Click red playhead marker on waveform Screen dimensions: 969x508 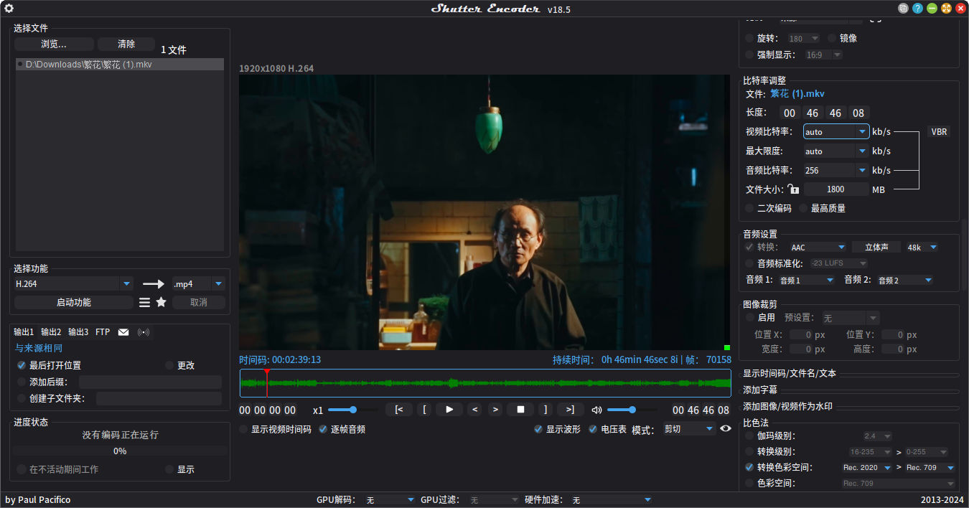point(266,382)
